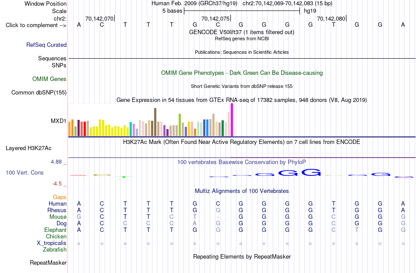Click the Zebrafish species label
Image resolution: width=416 pixels, height=273 pixels.
tap(55, 250)
